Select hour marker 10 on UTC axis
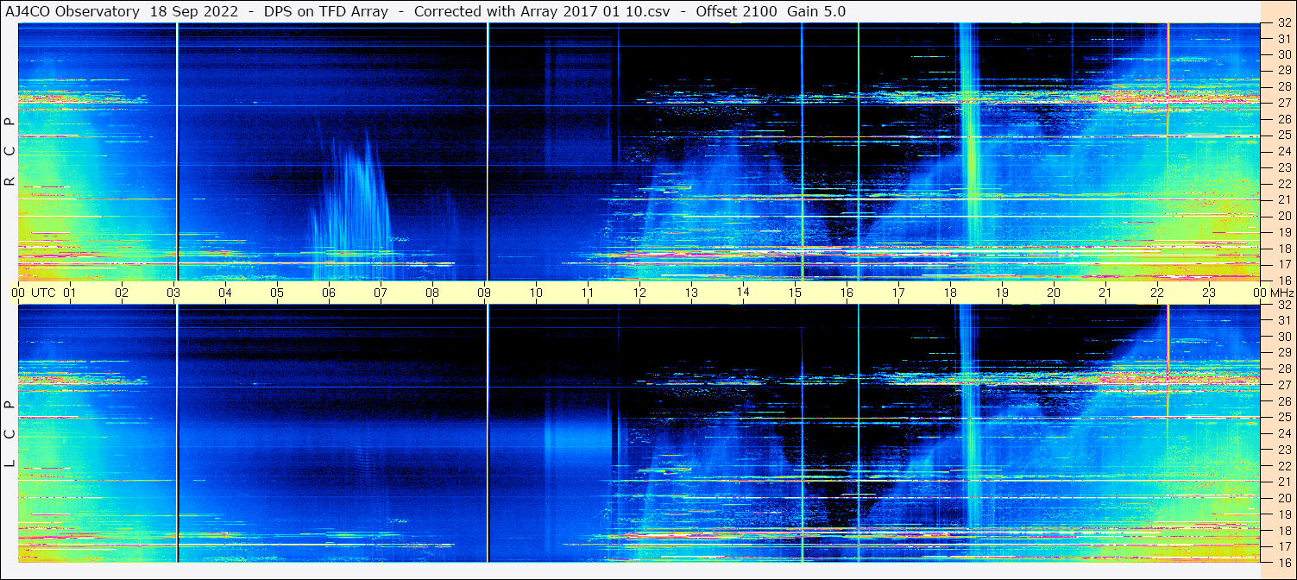The width and height of the screenshot is (1297, 580). (536, 293)
